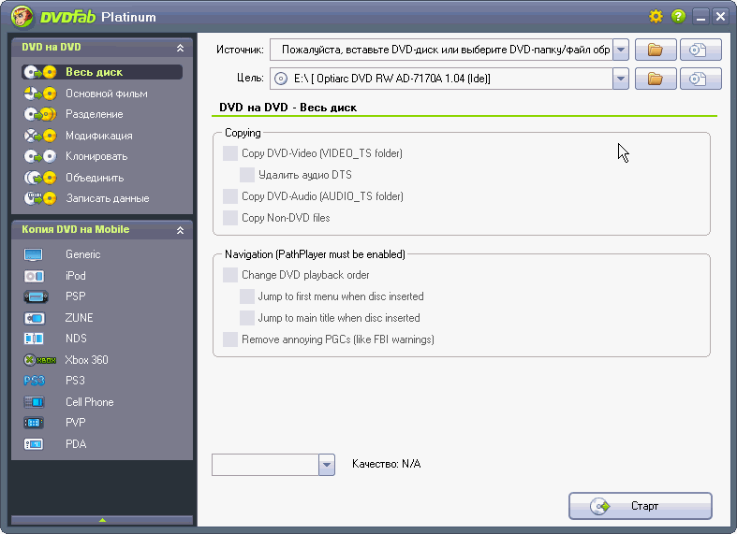The width and height of the screenshot is (737, 534).
Task: Collapse the Копия DVD на Mobile panel
Action: coord(180,230)
